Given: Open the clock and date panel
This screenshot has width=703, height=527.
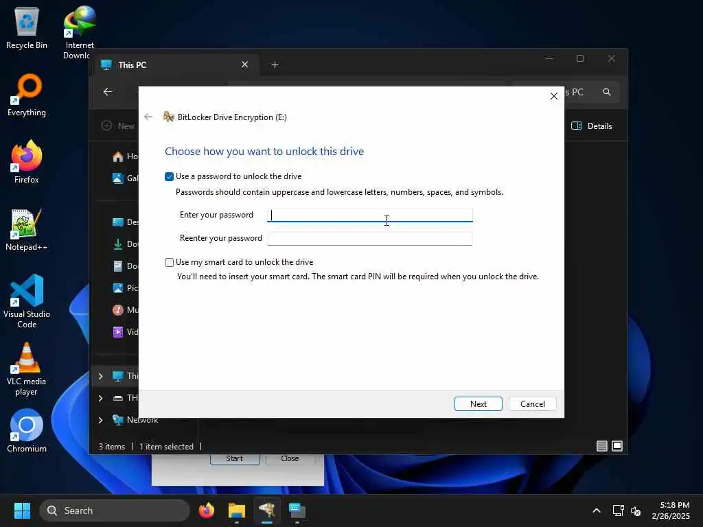Looking at the screenshot, I should coord(670,511).
